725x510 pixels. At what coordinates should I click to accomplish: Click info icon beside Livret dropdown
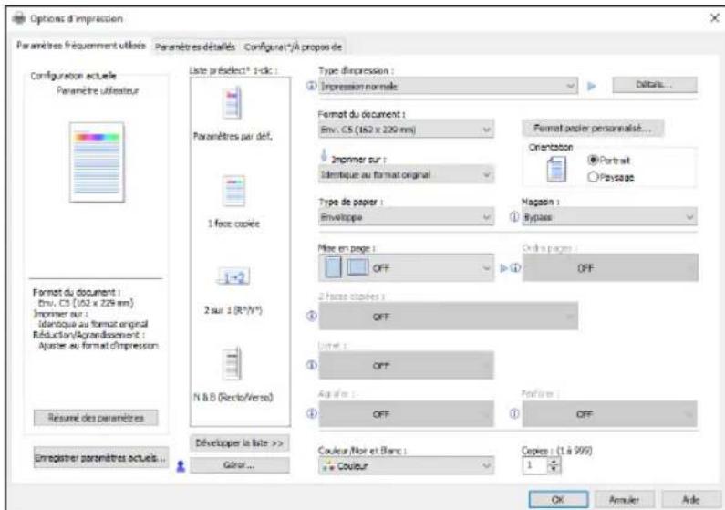312,365
